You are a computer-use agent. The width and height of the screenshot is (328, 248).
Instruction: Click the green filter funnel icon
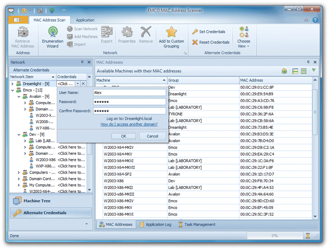click(313, 70)
